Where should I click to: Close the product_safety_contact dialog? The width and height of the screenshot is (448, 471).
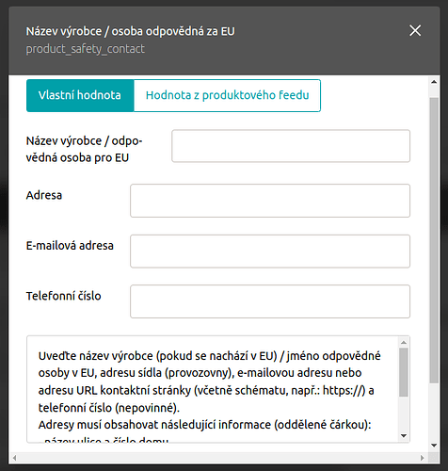pyautogui.click(x=415, y=31)
